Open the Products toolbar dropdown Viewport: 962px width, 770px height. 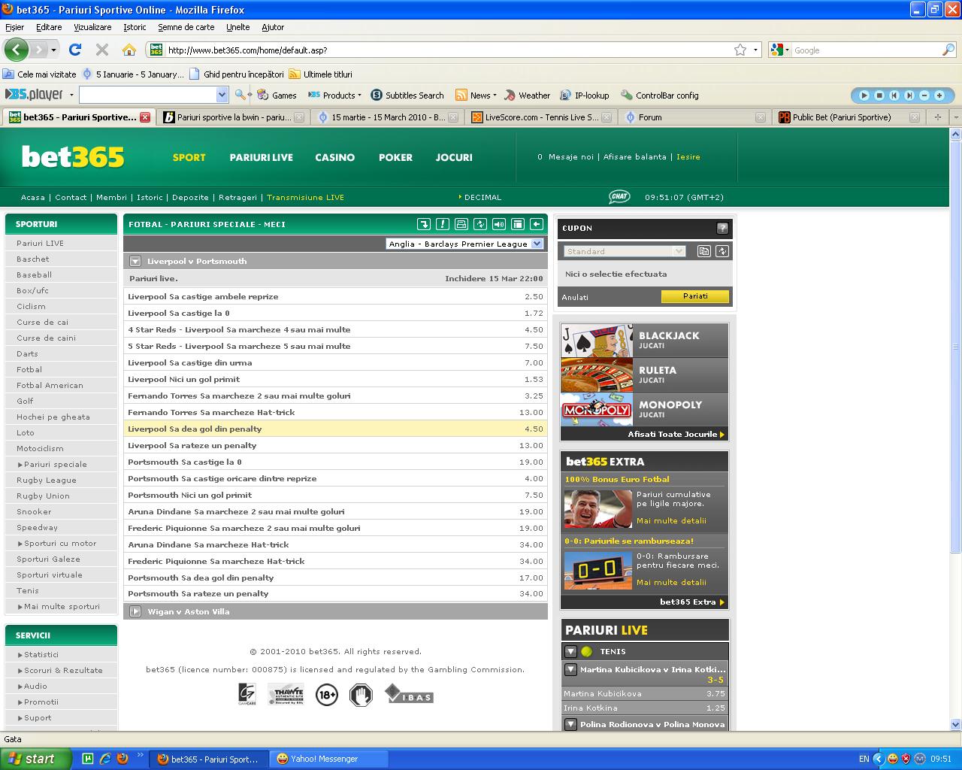pos(334,95)
